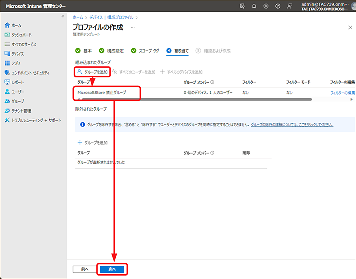Click the info icon in exclusion notice
This screenshot has height=279, width=356.
(x=83, y=125)
